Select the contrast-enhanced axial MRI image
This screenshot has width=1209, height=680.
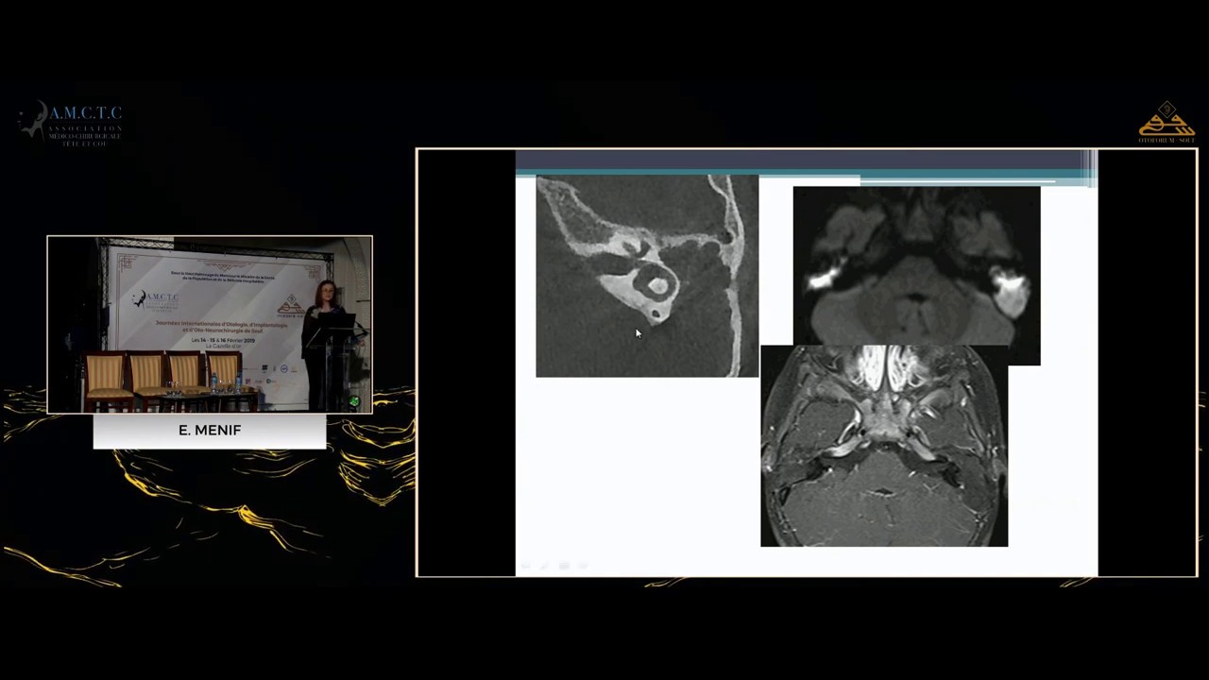point(884,446)
